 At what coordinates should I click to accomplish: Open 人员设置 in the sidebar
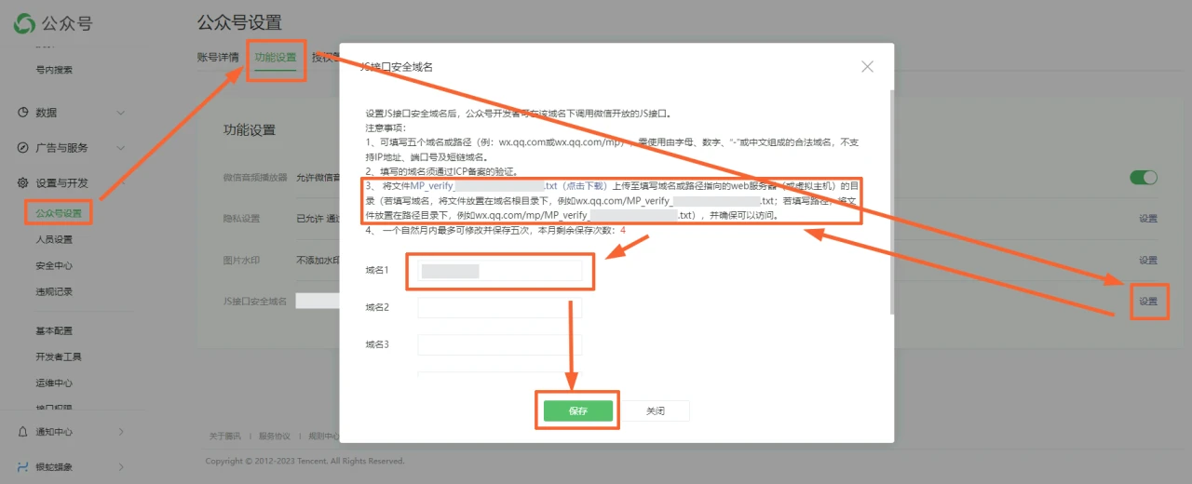tap(54, 240)
